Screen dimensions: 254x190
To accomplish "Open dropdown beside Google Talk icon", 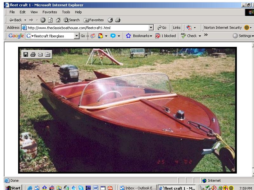I will click(x=119, y=36).
